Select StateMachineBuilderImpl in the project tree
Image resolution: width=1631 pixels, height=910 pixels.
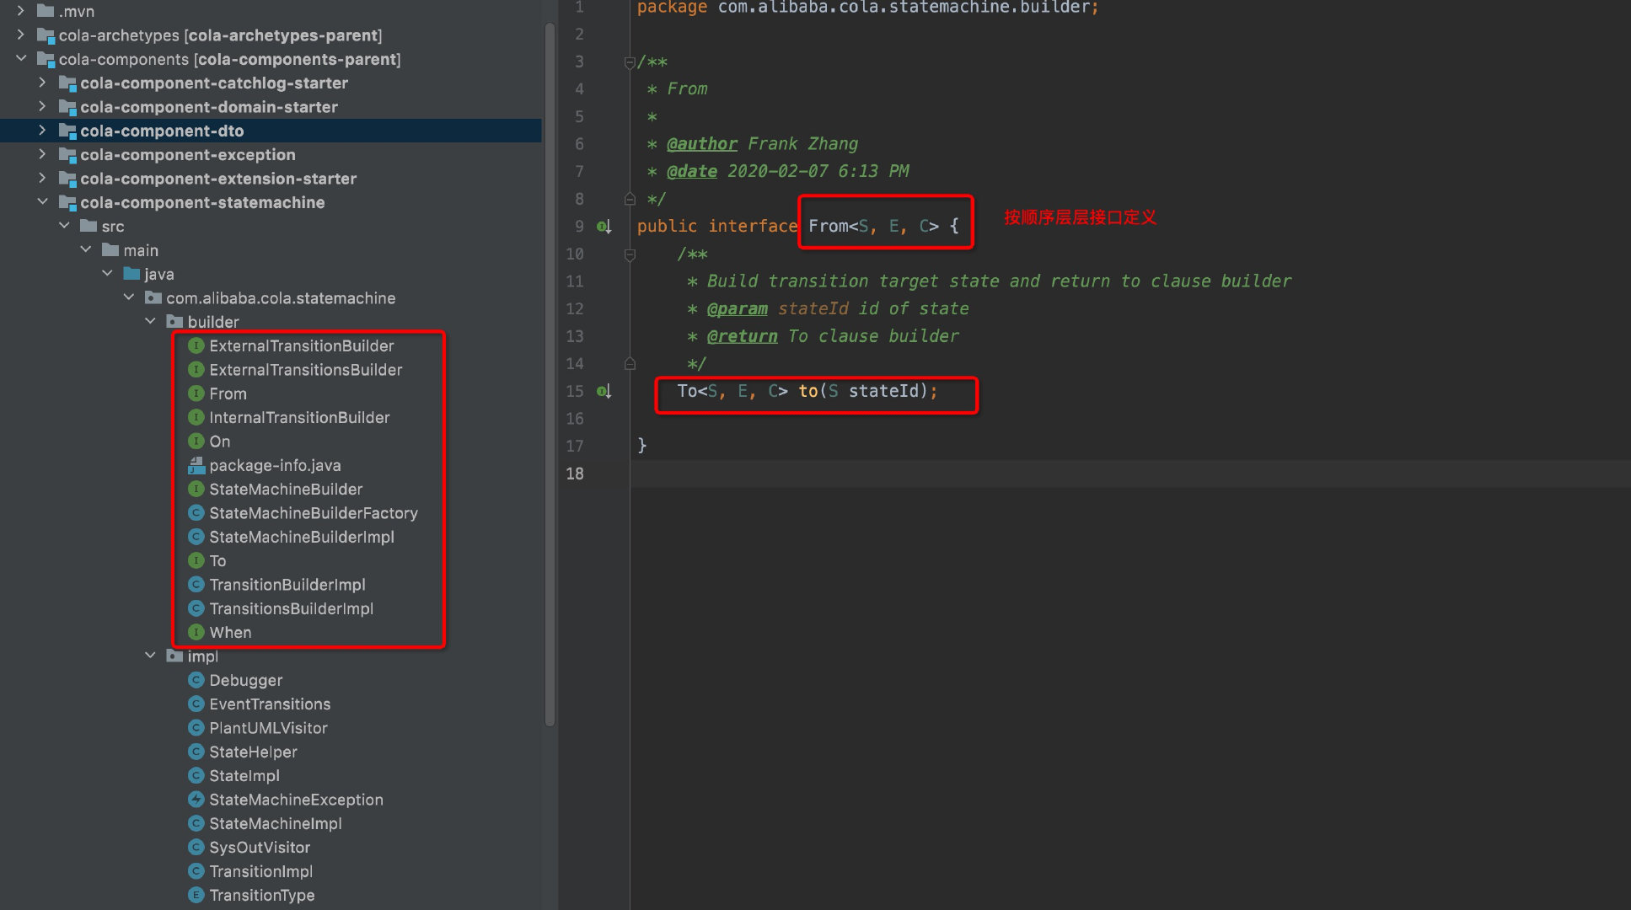301,537
